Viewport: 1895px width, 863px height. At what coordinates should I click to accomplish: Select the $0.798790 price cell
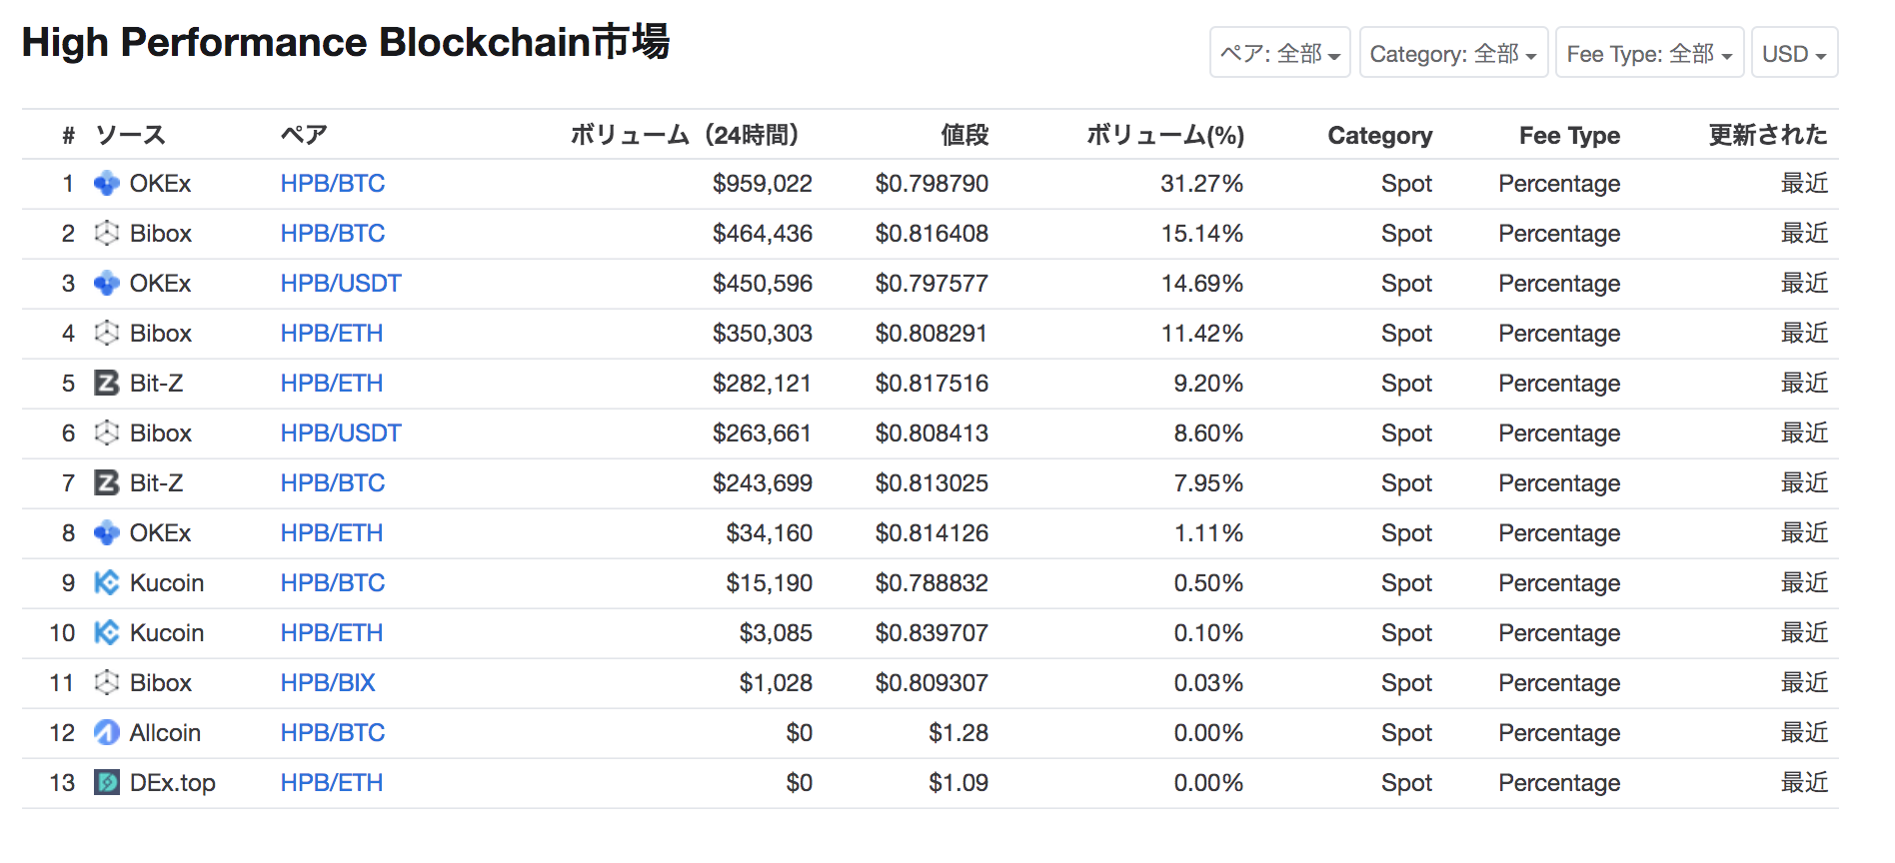point(932,184)
